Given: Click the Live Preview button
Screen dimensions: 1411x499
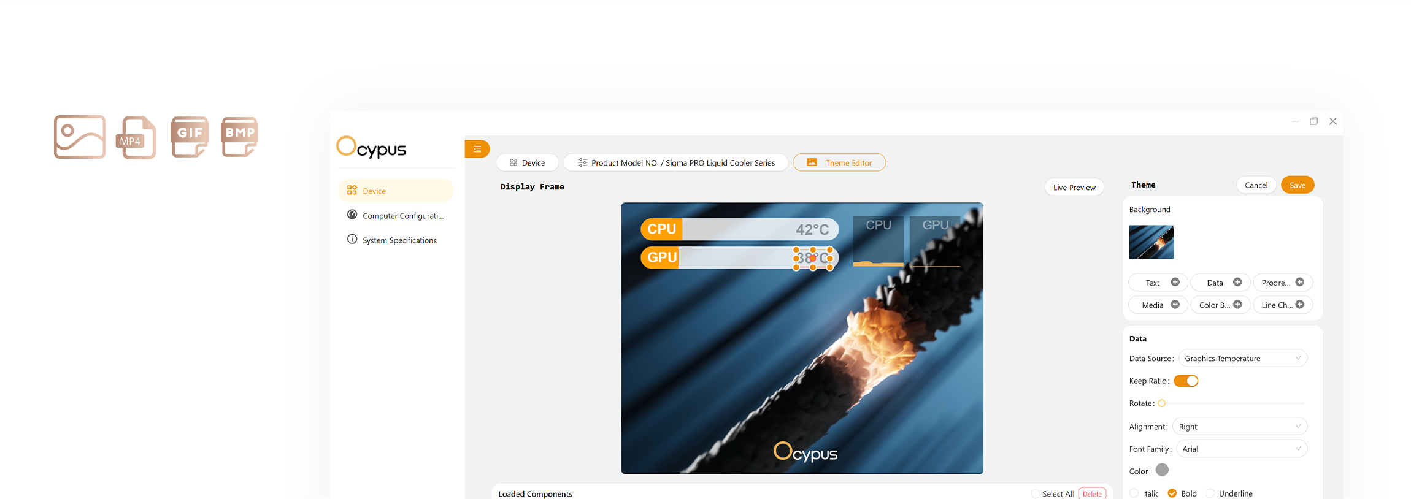Looking at the screenshot, I should tap(1074, 188).
